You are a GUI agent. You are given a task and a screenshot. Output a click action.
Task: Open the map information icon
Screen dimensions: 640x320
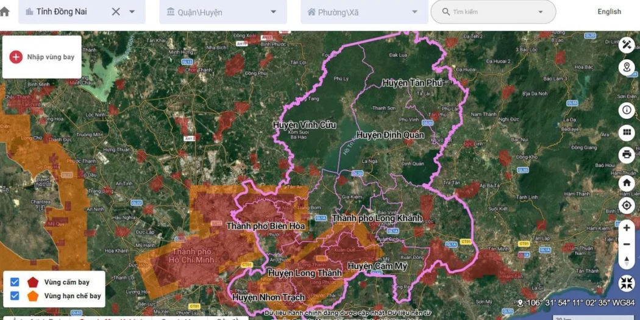point(626,110)
